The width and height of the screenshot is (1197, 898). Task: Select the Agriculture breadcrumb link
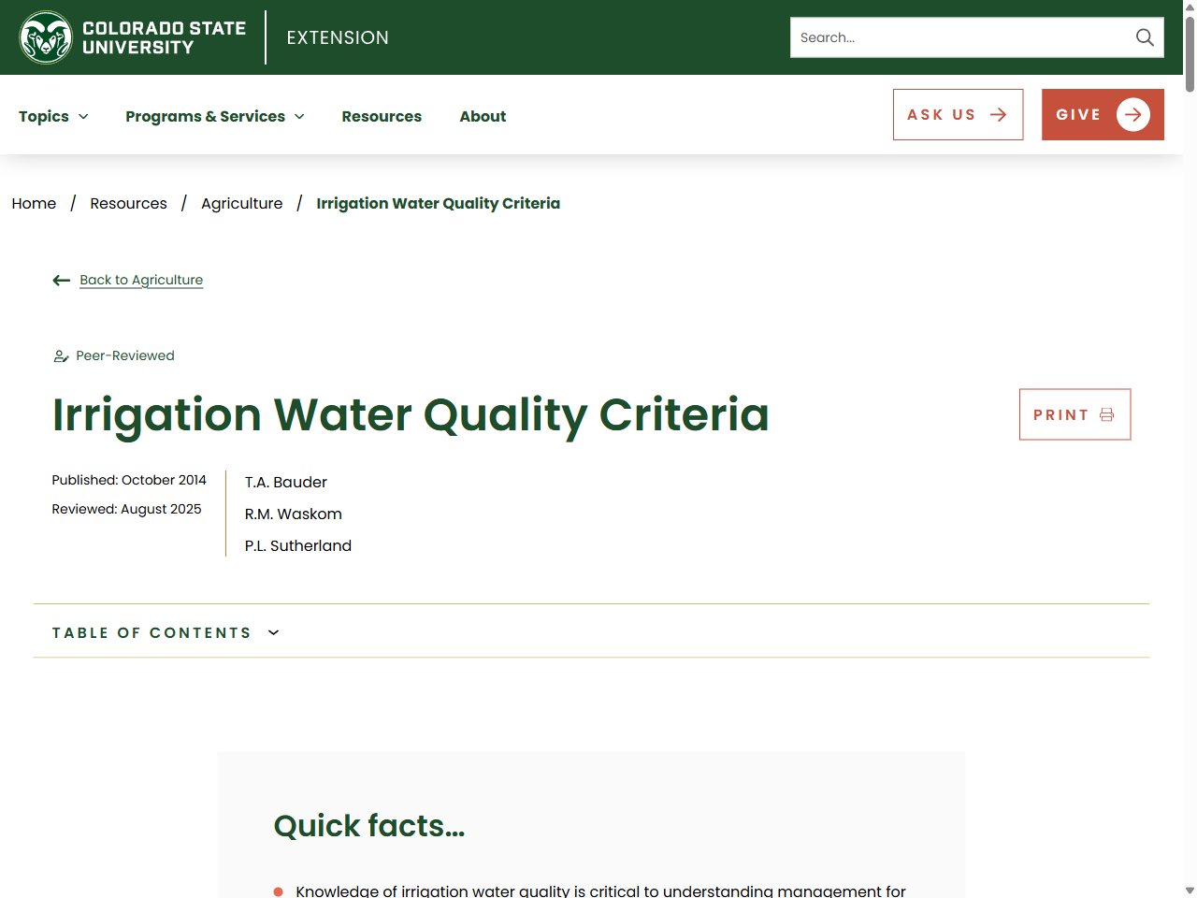[241, 203]
